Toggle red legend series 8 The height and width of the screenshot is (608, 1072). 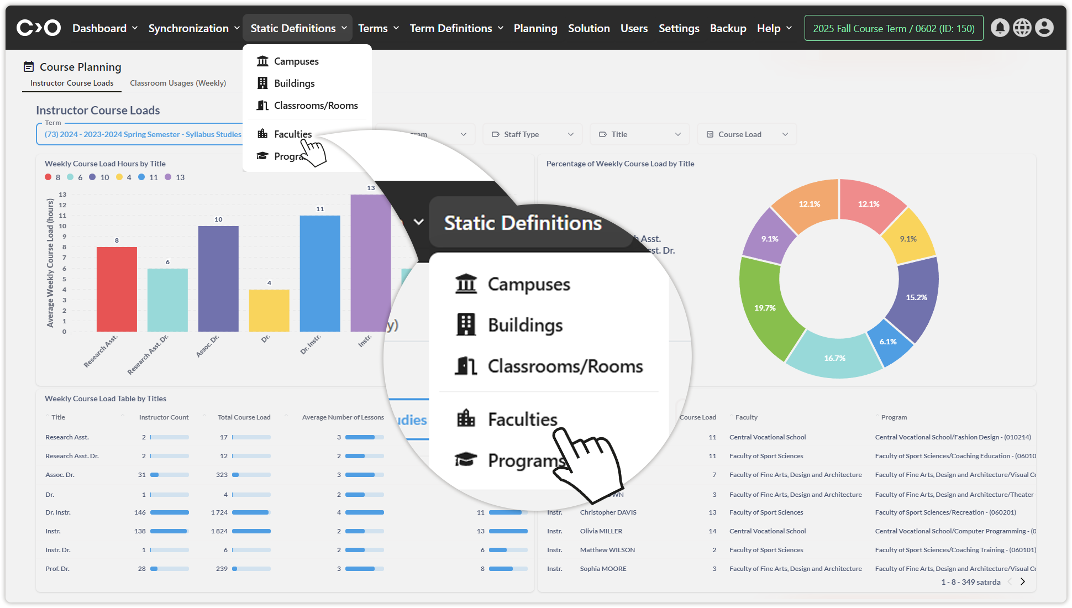tap(49, 177)
